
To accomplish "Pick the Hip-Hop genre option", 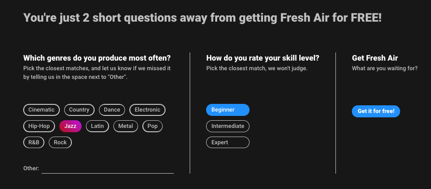I will (39, 126).
